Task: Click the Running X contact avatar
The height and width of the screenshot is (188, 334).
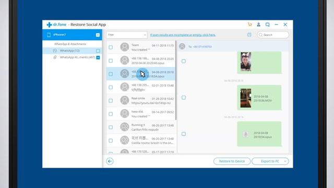Action: [x=125, y=127]
